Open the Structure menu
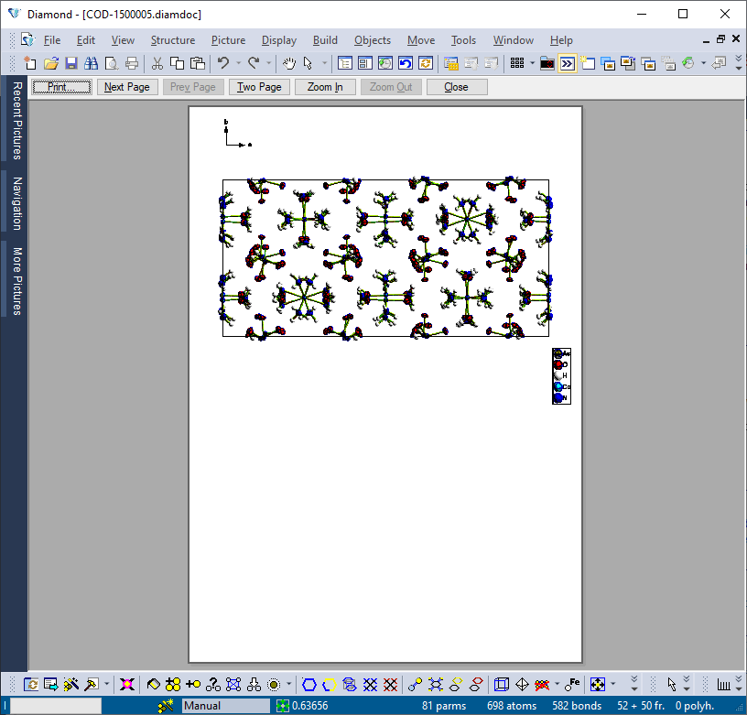747x715 pixels. (173, 40)
